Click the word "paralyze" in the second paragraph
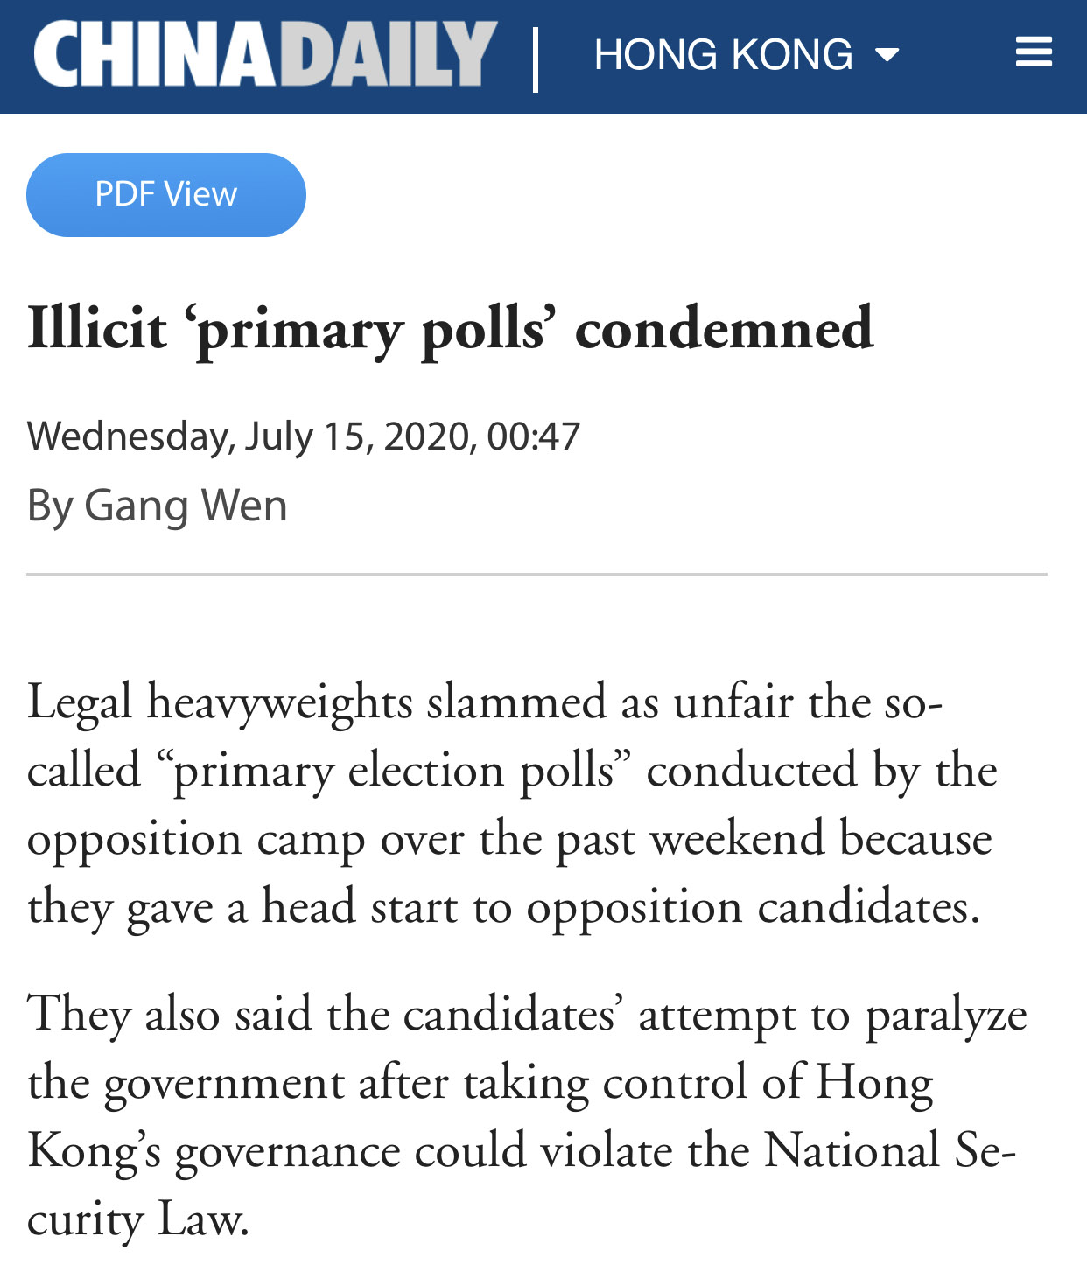Viewport: 1087px width, 1285px height. tap(946, 1016)
